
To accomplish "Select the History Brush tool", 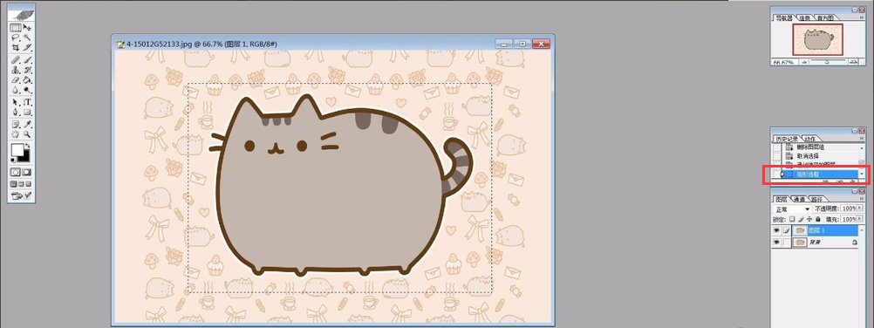I will 27,70.
